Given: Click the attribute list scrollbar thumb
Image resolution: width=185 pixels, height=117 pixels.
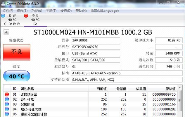Looking at the screenshot, I should click(180, 101).
